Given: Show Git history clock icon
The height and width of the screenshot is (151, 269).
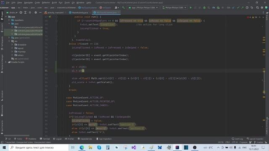Looking at the screenshot, I should (x=247, y=8).
